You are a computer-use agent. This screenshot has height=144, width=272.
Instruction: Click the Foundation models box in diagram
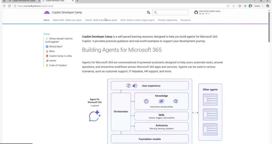[150, 139]
